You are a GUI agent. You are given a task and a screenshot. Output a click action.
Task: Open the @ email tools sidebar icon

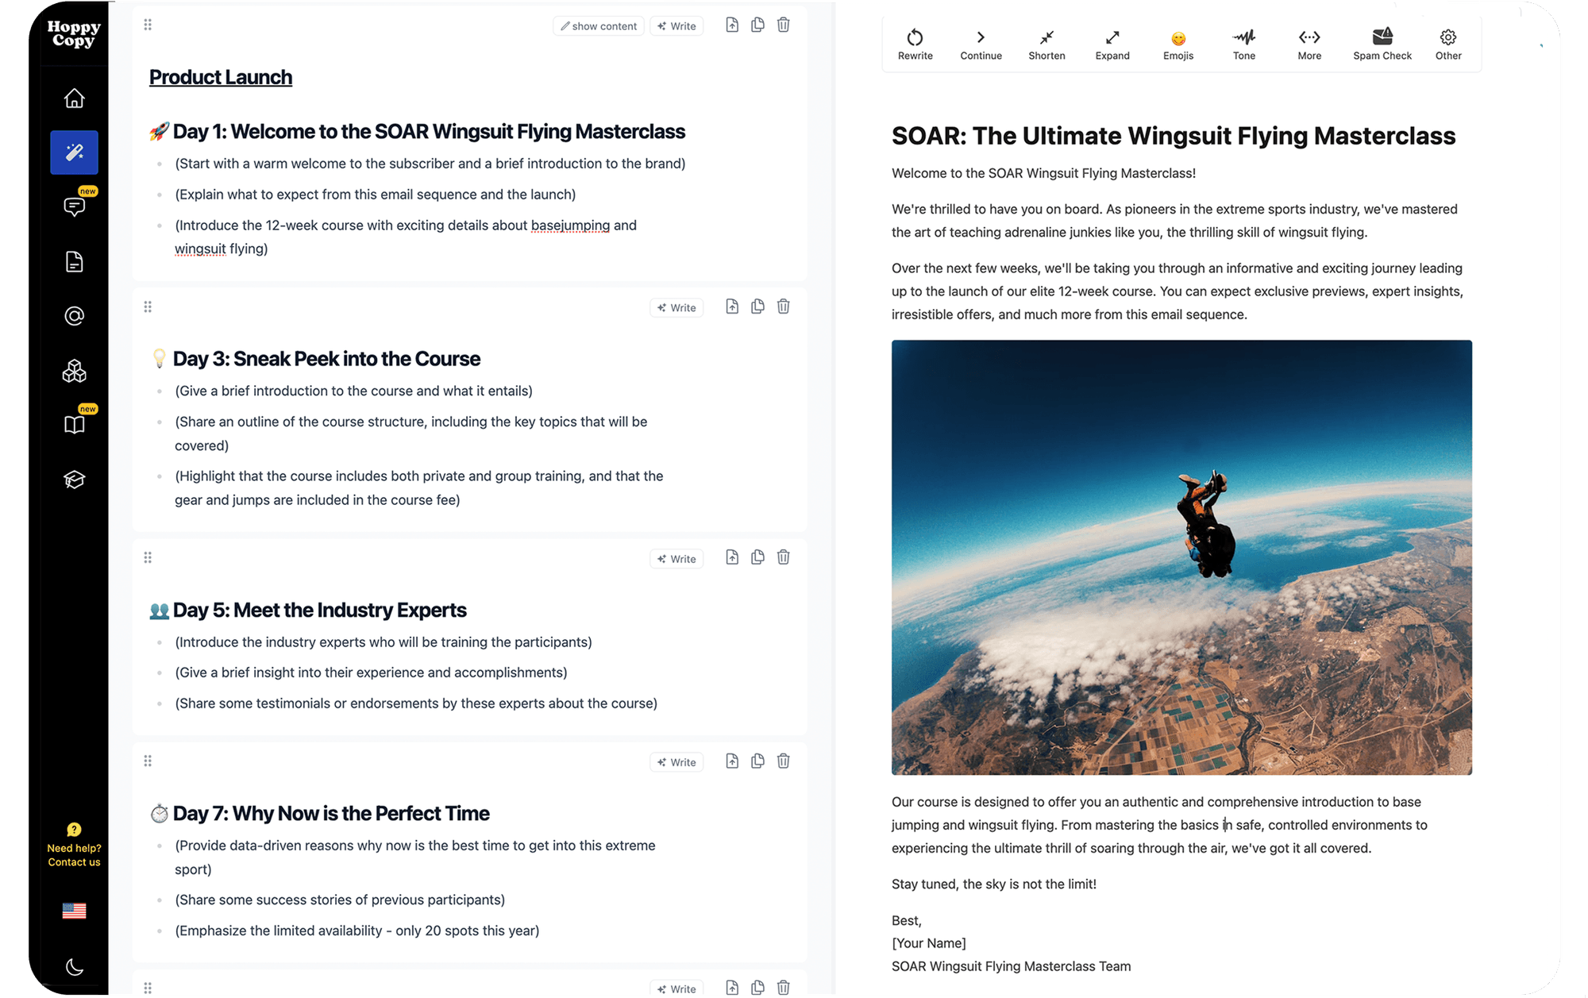[x=74, y=315]
